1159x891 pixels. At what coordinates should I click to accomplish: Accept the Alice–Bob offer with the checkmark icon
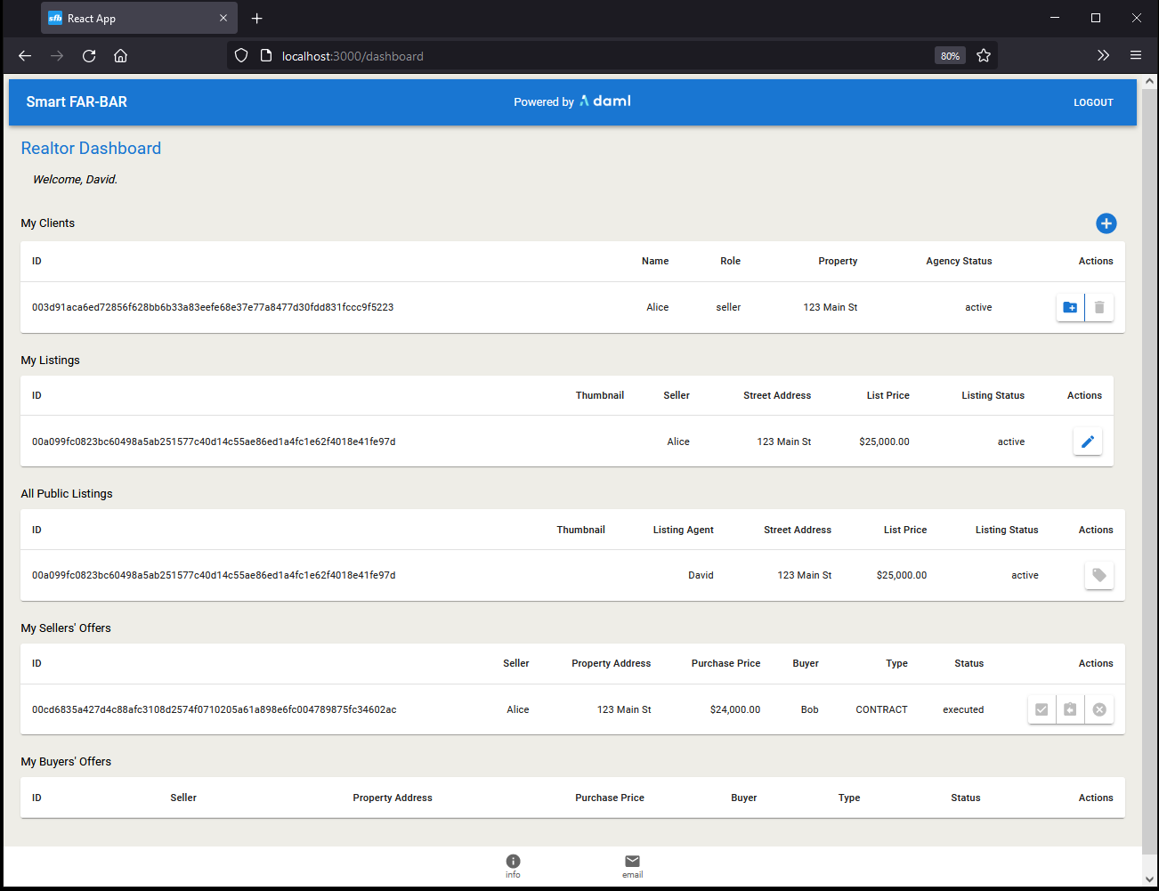tap(1041, 709)
